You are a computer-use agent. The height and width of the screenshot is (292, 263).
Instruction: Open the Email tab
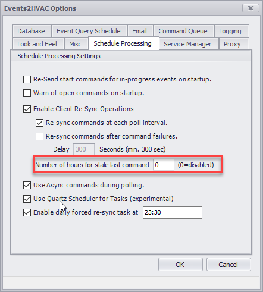[140, 31]
